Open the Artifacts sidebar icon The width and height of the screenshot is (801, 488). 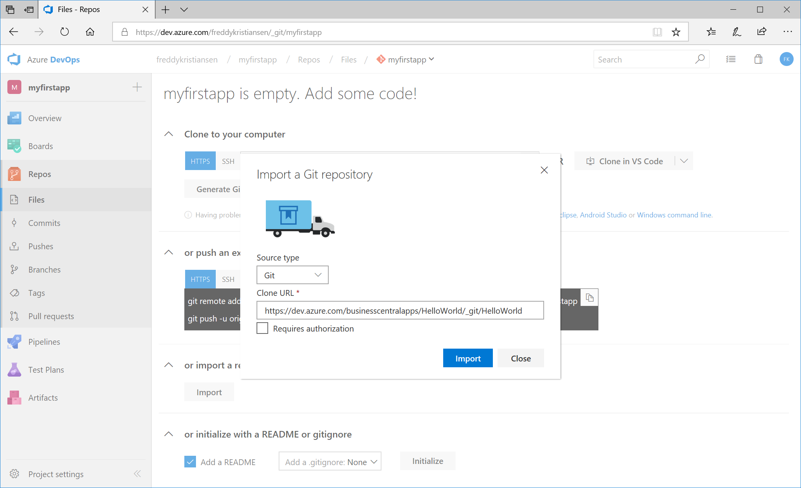pos(14,398)
